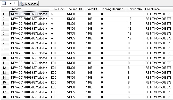Click the Messages tab icon
Image resolution: width=173 pixels, height=100 pixels.
(x=22, y=4)
